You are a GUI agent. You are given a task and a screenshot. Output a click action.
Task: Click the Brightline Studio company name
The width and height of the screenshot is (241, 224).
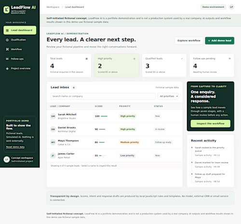tap(67, 118)
